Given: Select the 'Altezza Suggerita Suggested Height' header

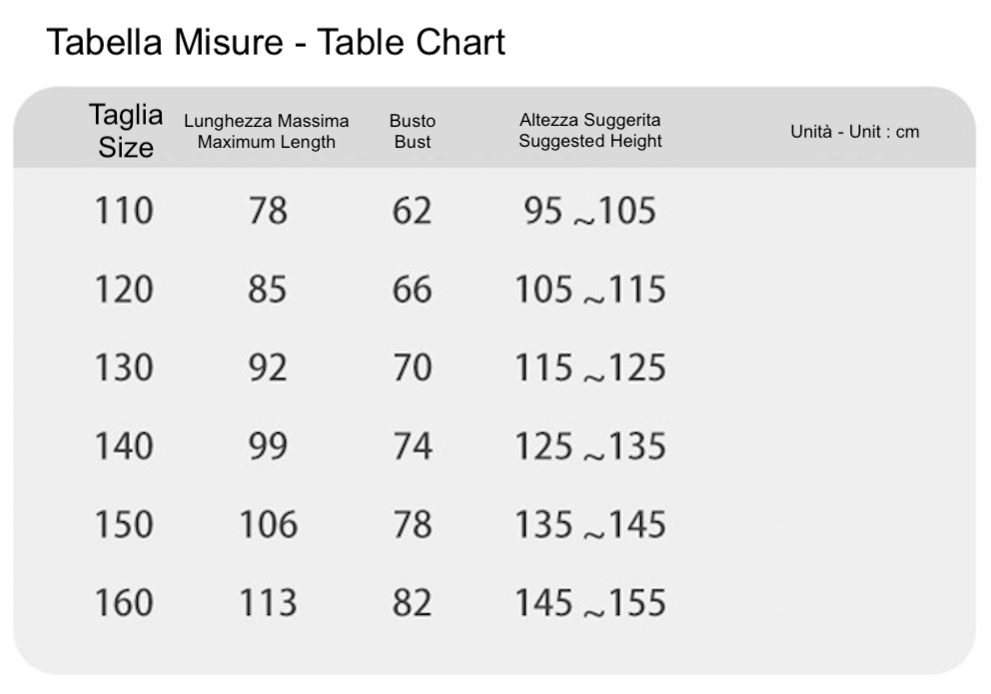Looking at the screenshot, I should click(590, 131).
